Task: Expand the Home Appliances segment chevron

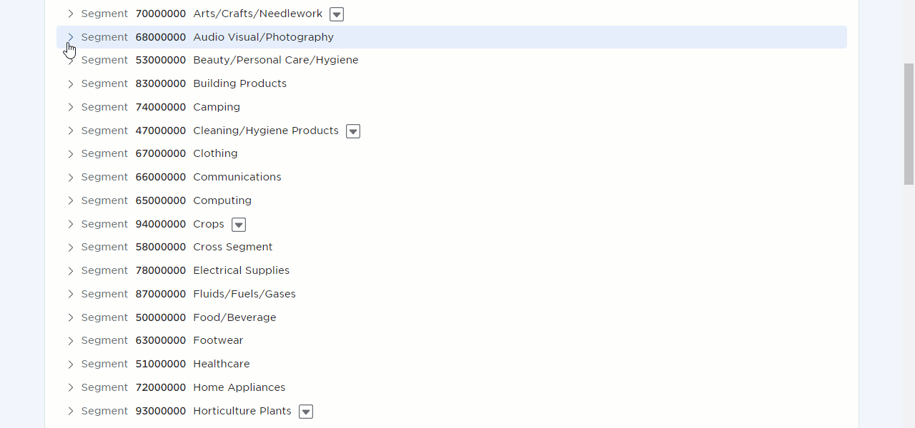Action: click(70, 387)
